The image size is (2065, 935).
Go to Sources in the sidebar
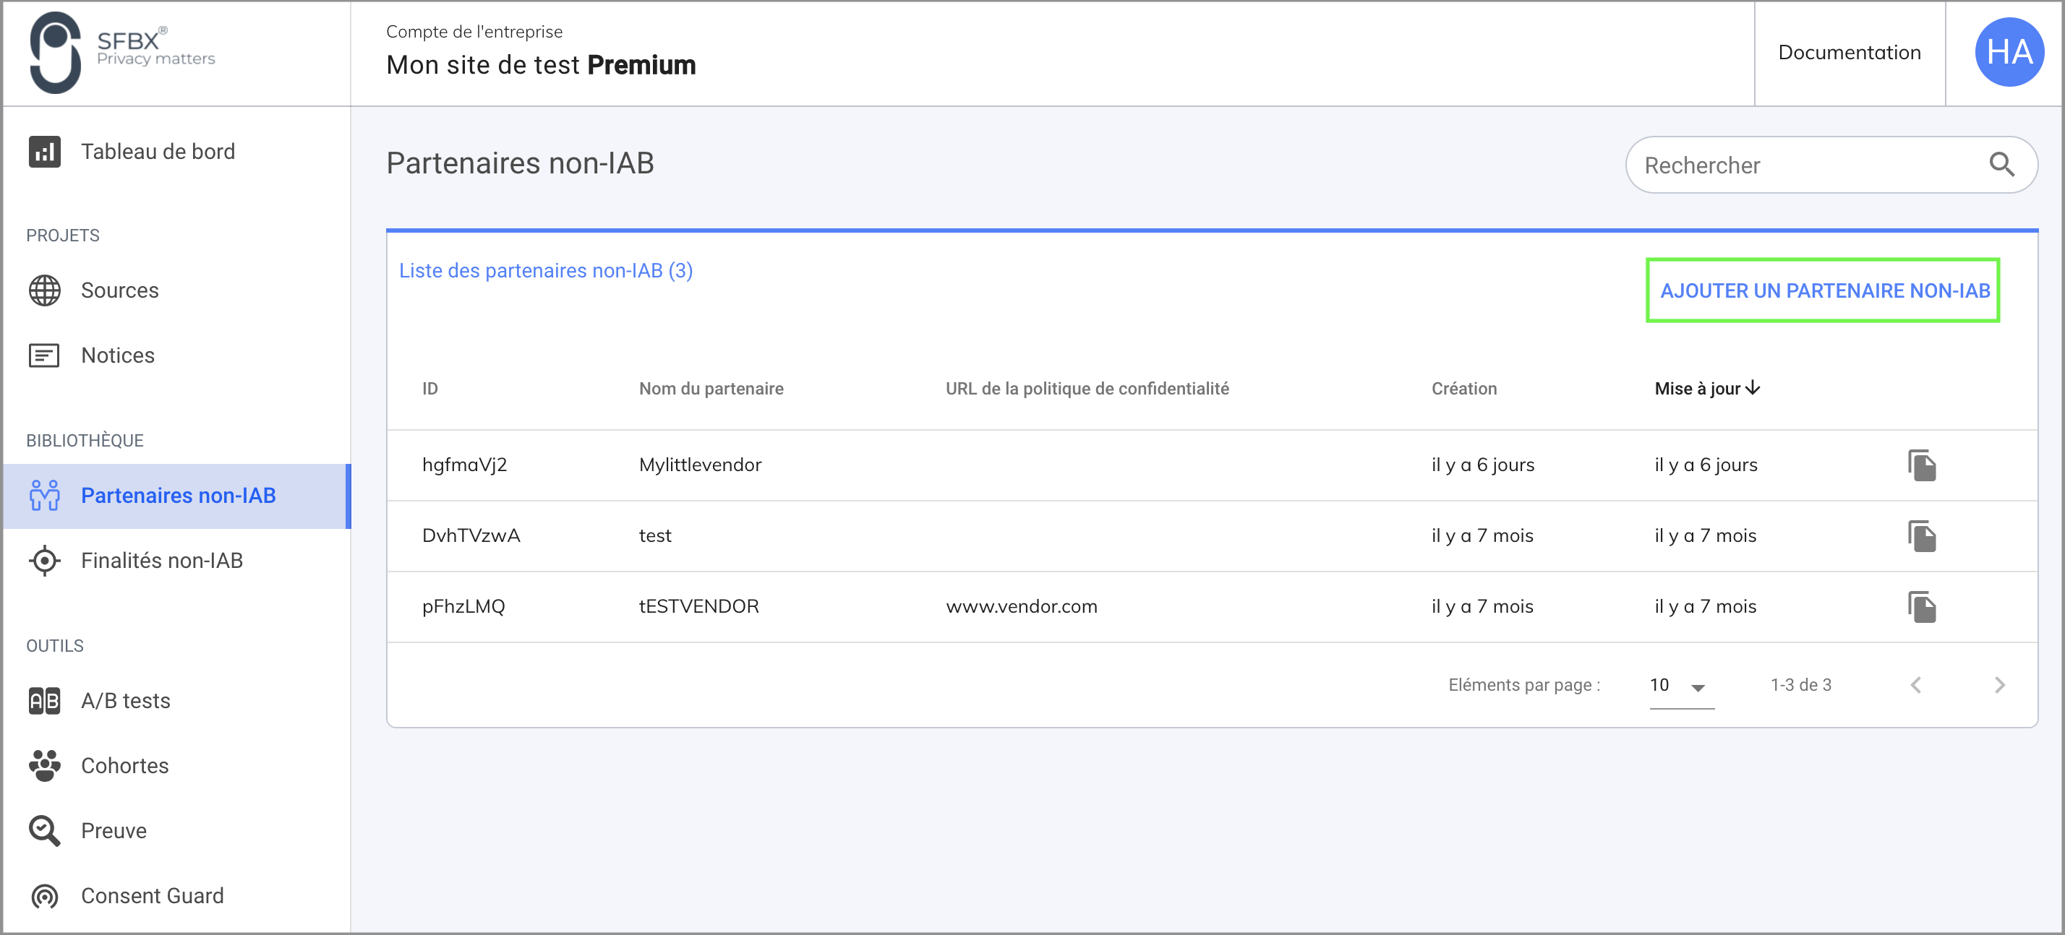[x=119, y=290]
